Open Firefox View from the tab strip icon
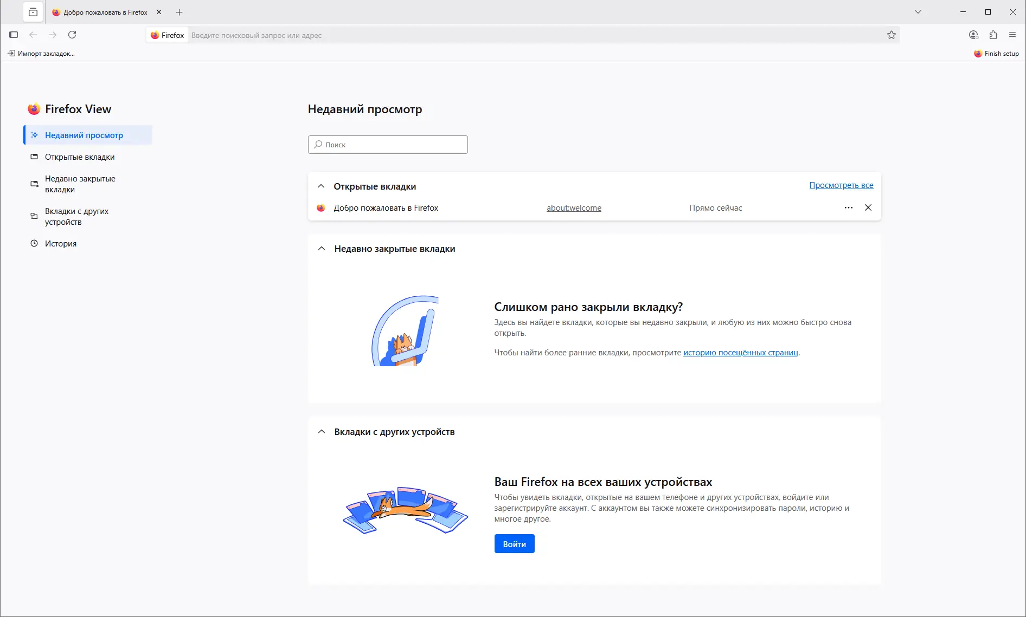The width and height of the screenshot is (1026, 617). click(x=33, y=12)
